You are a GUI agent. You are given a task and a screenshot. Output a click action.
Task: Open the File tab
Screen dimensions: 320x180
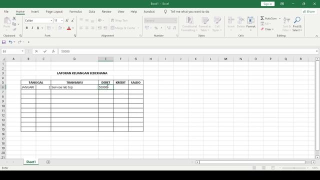pyautogui.click(x=6, y=11)
